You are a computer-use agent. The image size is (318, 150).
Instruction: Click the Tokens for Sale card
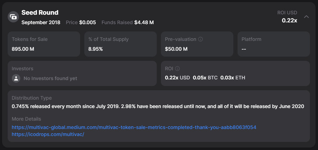[x=44, y=44]
